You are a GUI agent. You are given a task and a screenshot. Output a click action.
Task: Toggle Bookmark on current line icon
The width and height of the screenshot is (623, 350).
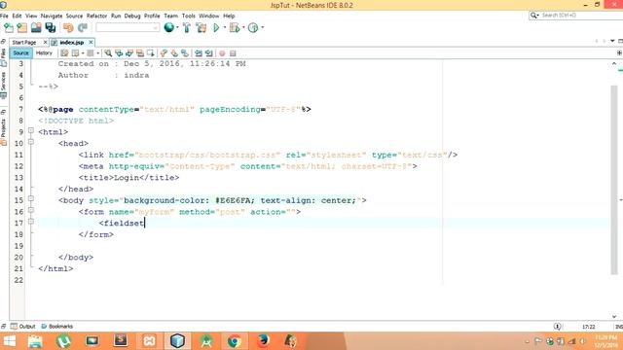(185, 53)
